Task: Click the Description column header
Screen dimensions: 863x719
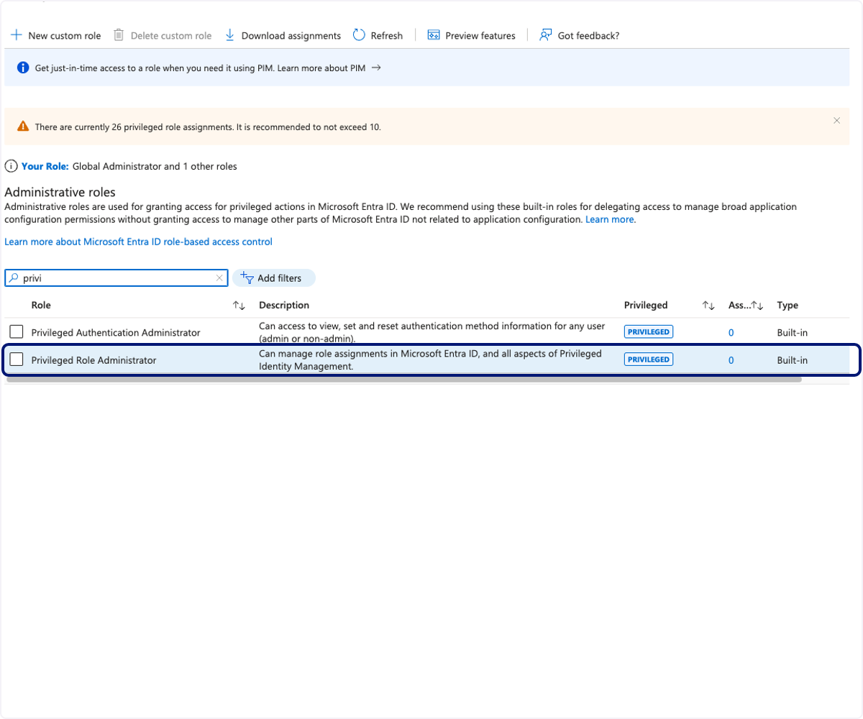Action: click(284, 305)
